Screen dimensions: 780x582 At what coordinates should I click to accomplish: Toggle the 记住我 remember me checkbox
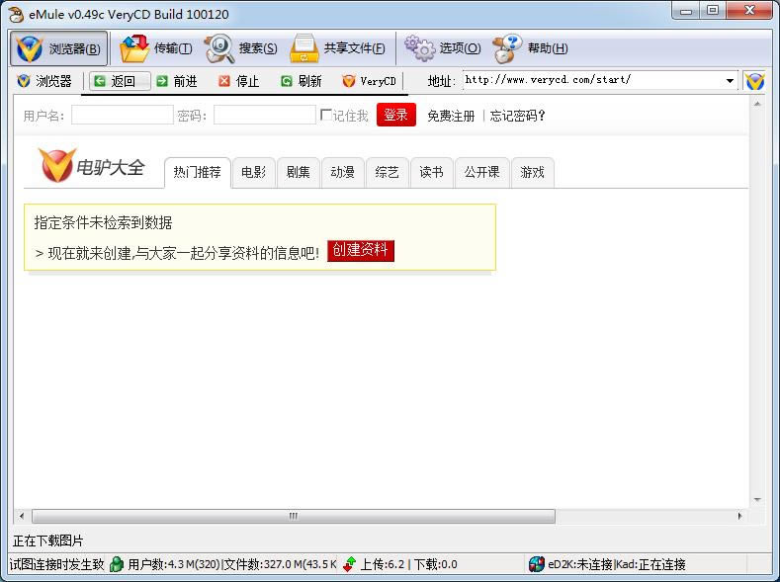pyautogui.click(x=326, y=115)
